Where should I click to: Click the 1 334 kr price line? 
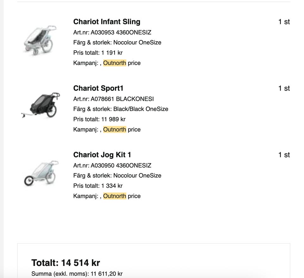(x=98, y=186)
